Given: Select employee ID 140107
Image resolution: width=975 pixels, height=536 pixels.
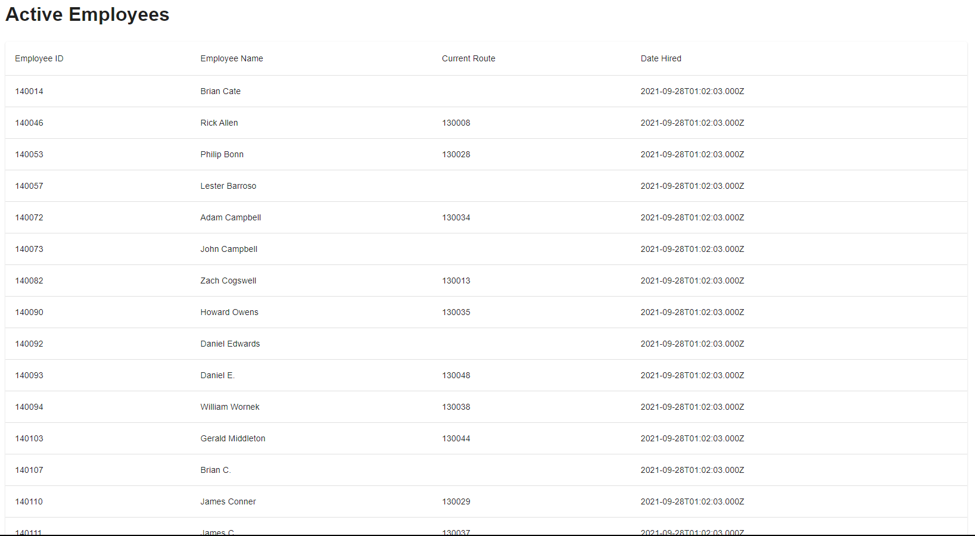Looking at the screenshot, I should (x=29, y=470).
